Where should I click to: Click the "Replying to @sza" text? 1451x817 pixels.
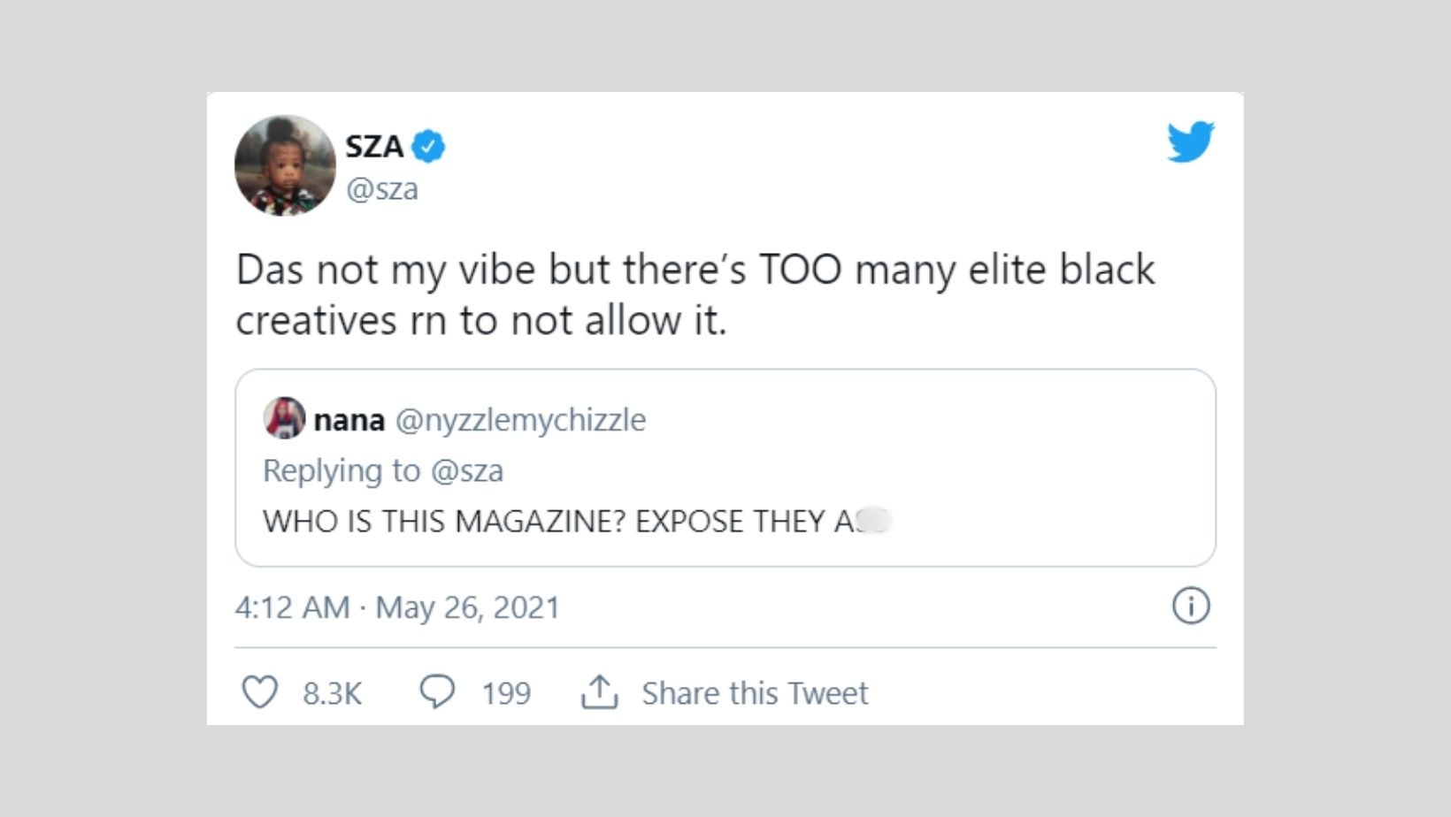(383, 470)
